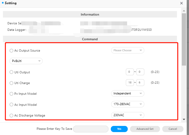
Task: Select the Ac Input Model radio button
Action: [11, 104]
